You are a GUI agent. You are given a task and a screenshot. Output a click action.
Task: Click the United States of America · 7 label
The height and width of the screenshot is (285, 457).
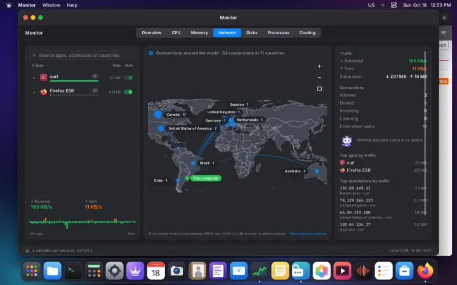pos(192,128)
